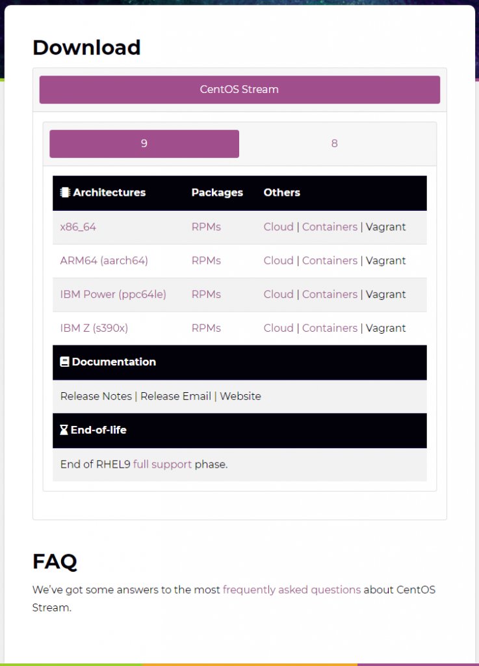Screen dimensions: 479x666
Task: Open the ARM64 (aarch64) download link
Action: click(104, 260)
